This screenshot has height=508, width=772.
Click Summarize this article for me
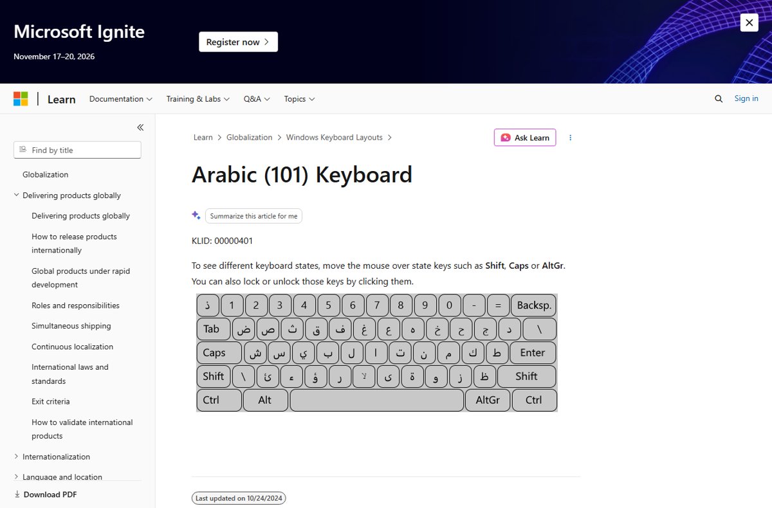253,216
